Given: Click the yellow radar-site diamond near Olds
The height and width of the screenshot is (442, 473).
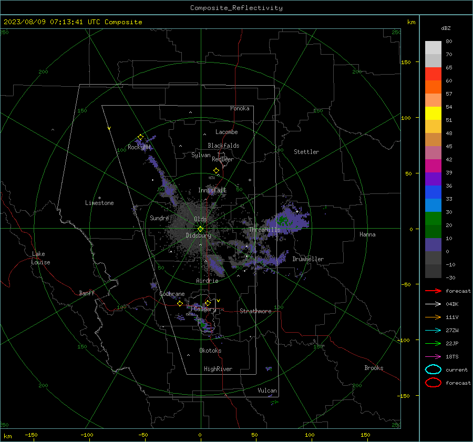Looking at the screenshot, I should click(200, 229).
